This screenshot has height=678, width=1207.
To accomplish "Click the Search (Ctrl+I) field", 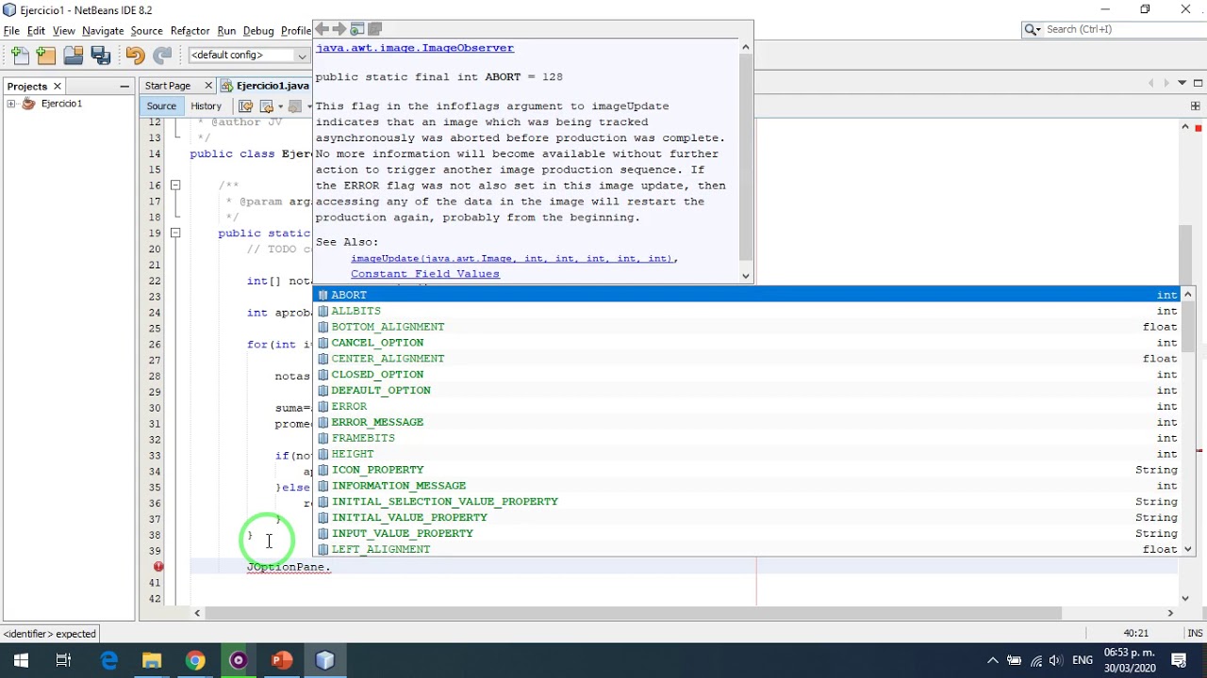I will [x=1120, y=30].
